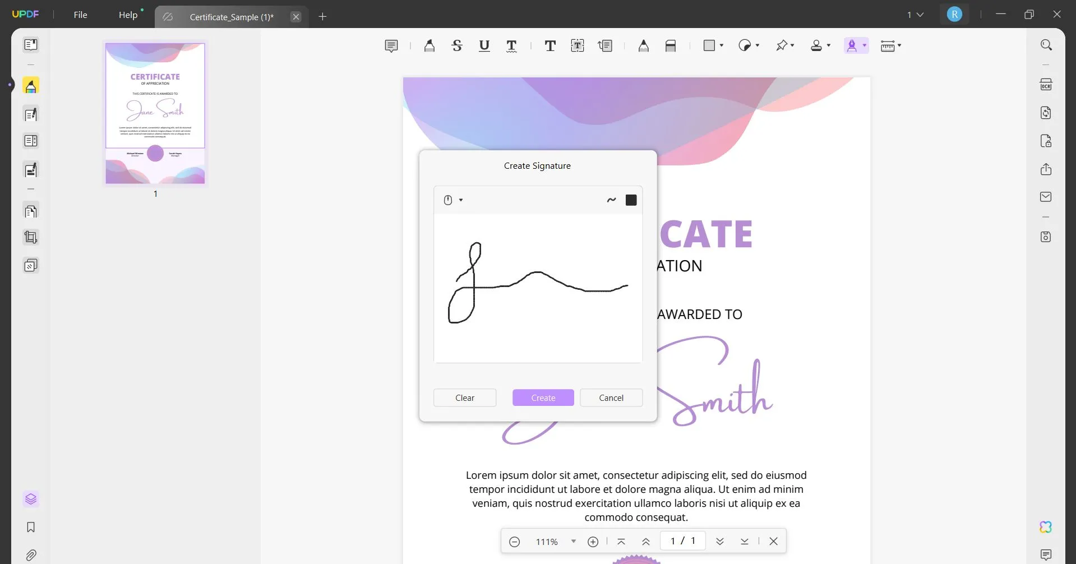Add a new tab with plus button
Viewport: 1076px width, 564px height.
[x=322, y=17]
